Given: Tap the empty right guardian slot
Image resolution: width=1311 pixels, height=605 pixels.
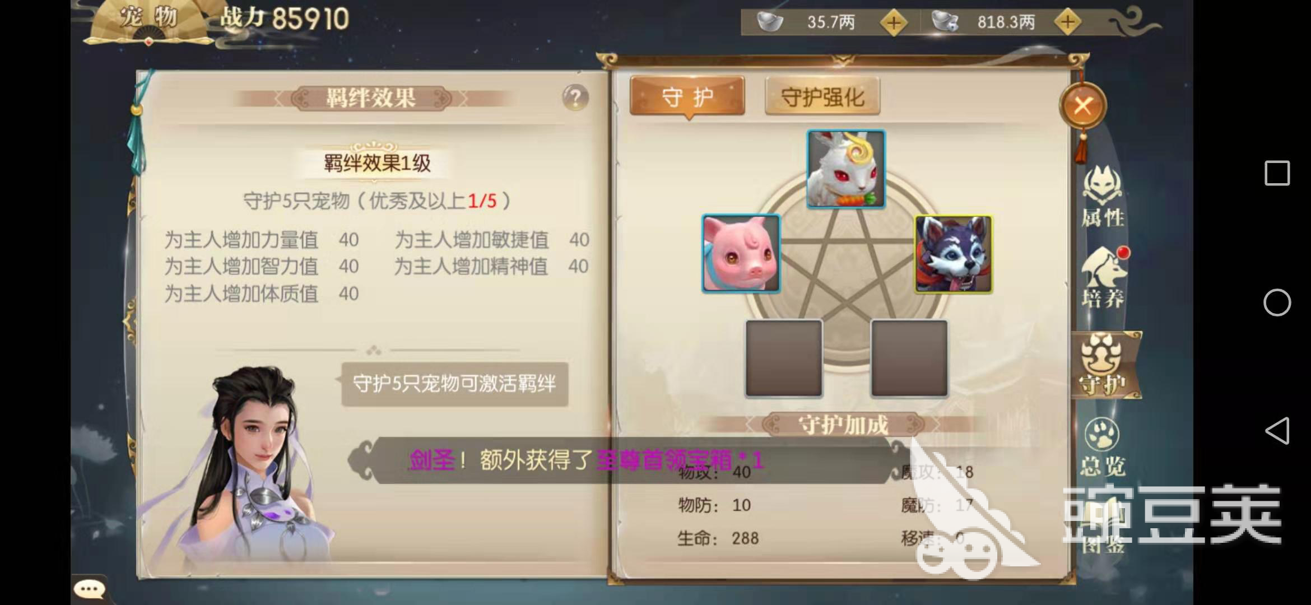Looking at the screenshot, I should [x=909, y=359].
